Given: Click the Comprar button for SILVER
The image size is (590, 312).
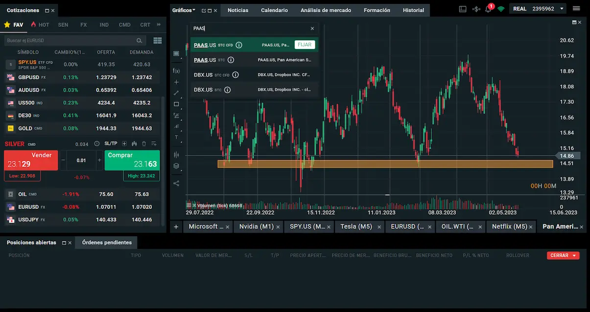Looking at the screenshot, I should pos(132,160).
